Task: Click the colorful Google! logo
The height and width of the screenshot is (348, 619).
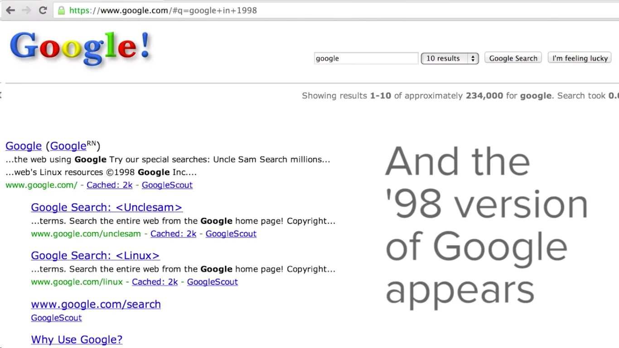Action: [81, 49]
